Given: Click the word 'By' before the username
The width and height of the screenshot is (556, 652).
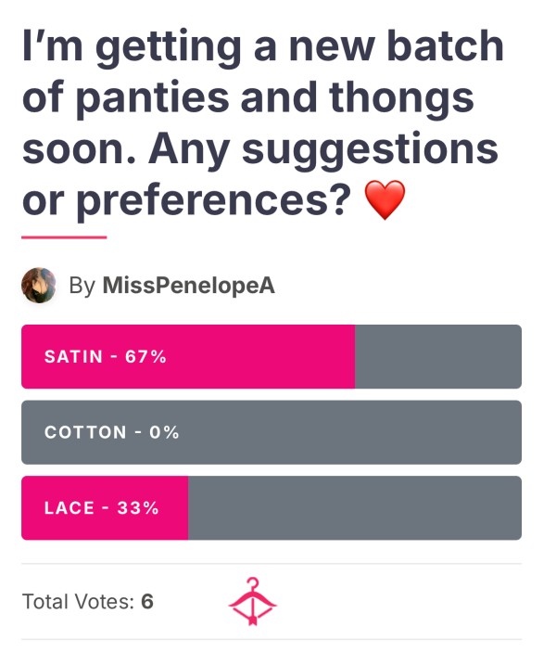Looking at the screenshot, I should [82, 286].
